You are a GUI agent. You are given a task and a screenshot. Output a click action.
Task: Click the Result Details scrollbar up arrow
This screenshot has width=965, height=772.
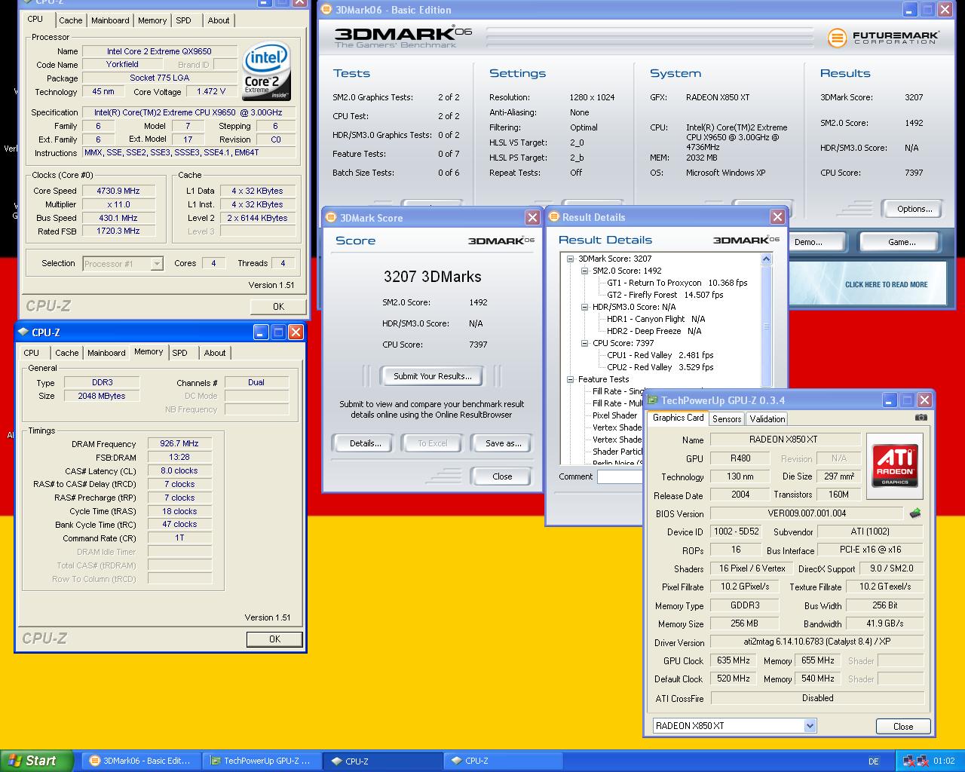point(767,259)
